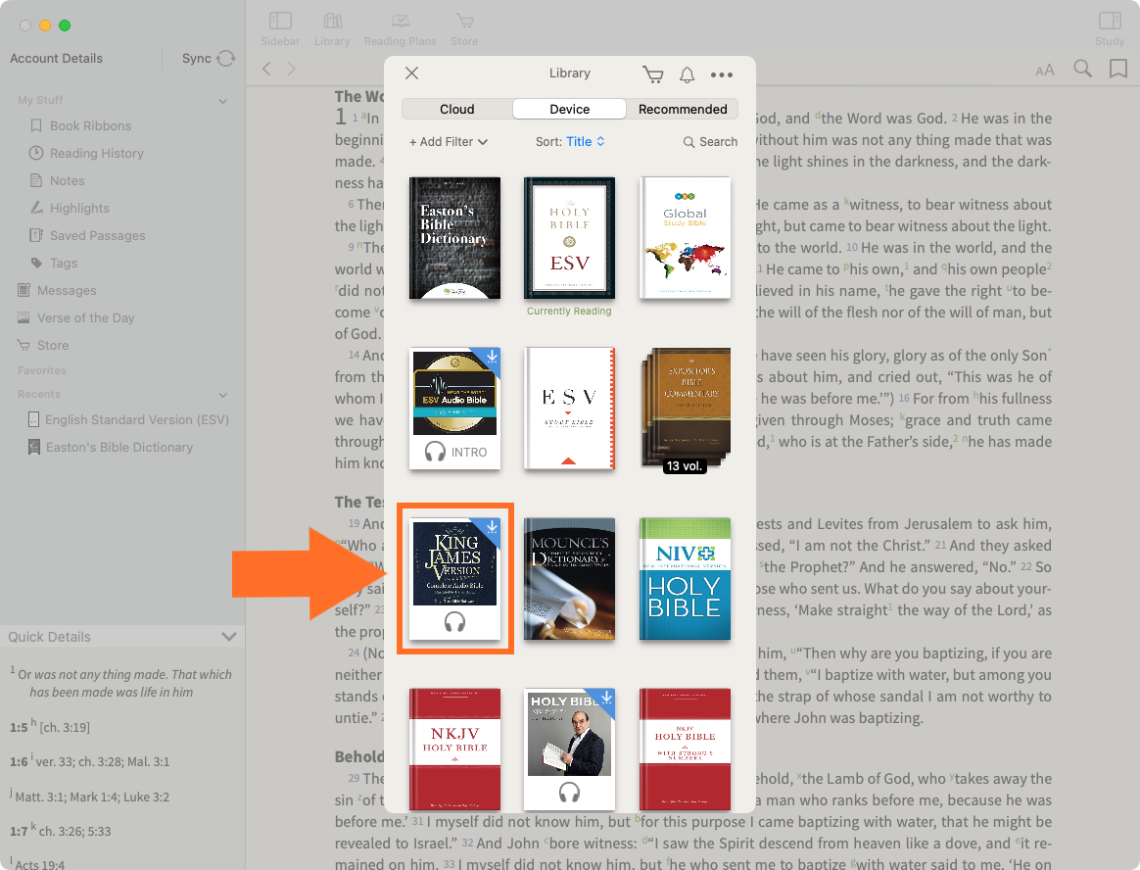Click the bookmark ribbon icon at top right

pos(1117,69)
